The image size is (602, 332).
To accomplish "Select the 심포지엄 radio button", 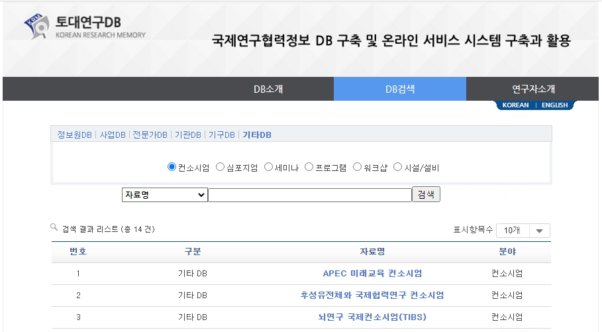I will (220, 167).
